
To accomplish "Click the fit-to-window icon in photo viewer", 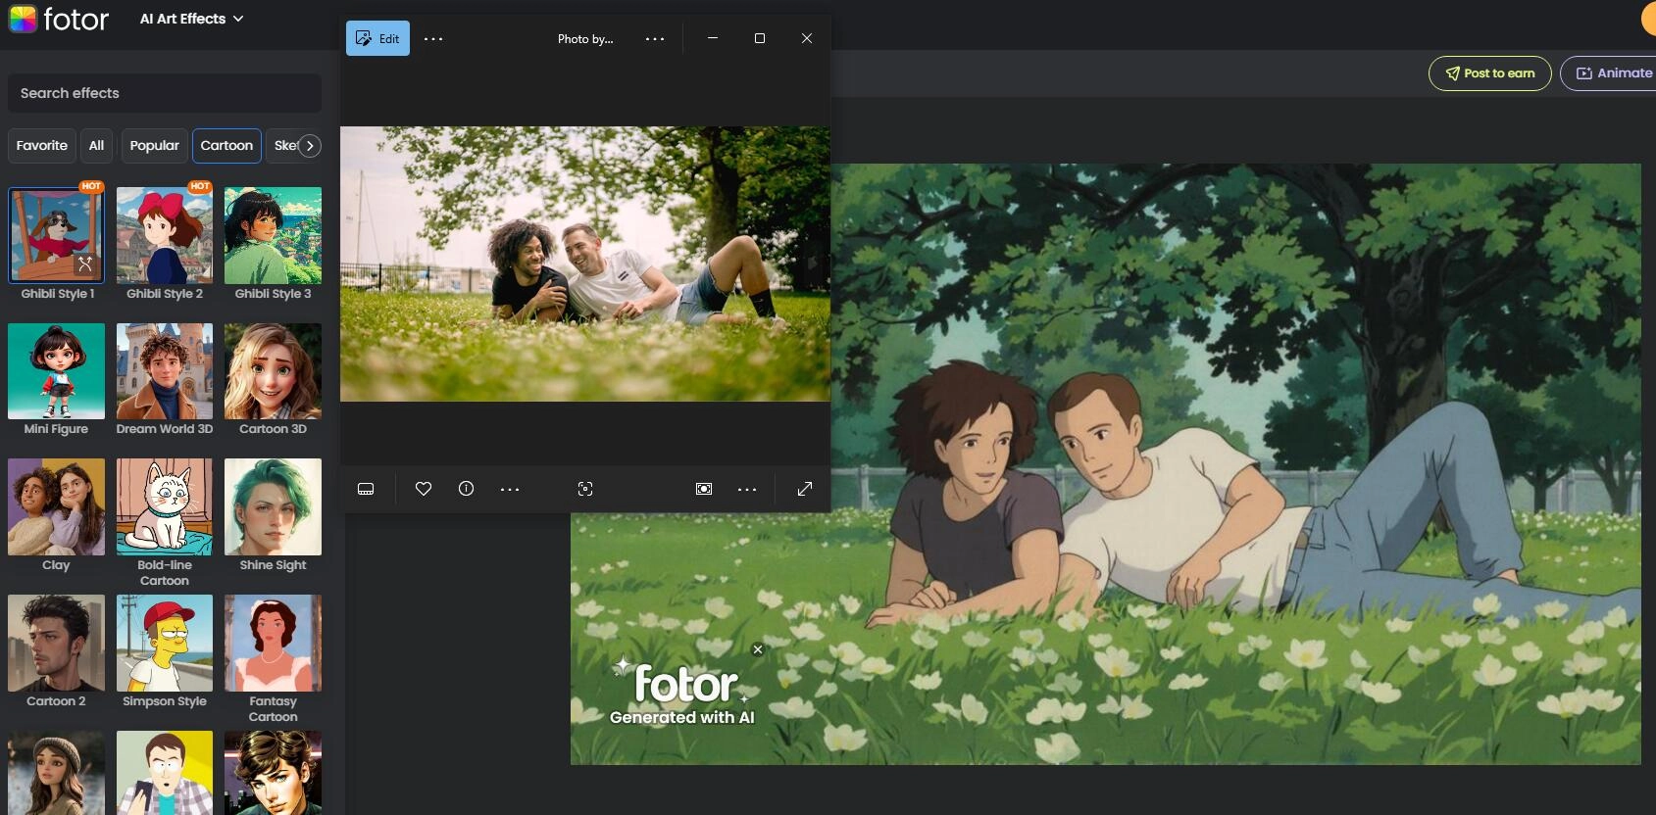I will point(704,489).
